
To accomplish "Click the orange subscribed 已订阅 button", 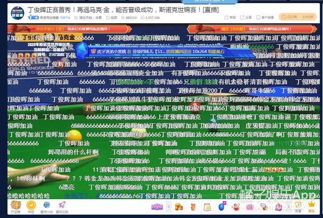I will tap(298, 17).
